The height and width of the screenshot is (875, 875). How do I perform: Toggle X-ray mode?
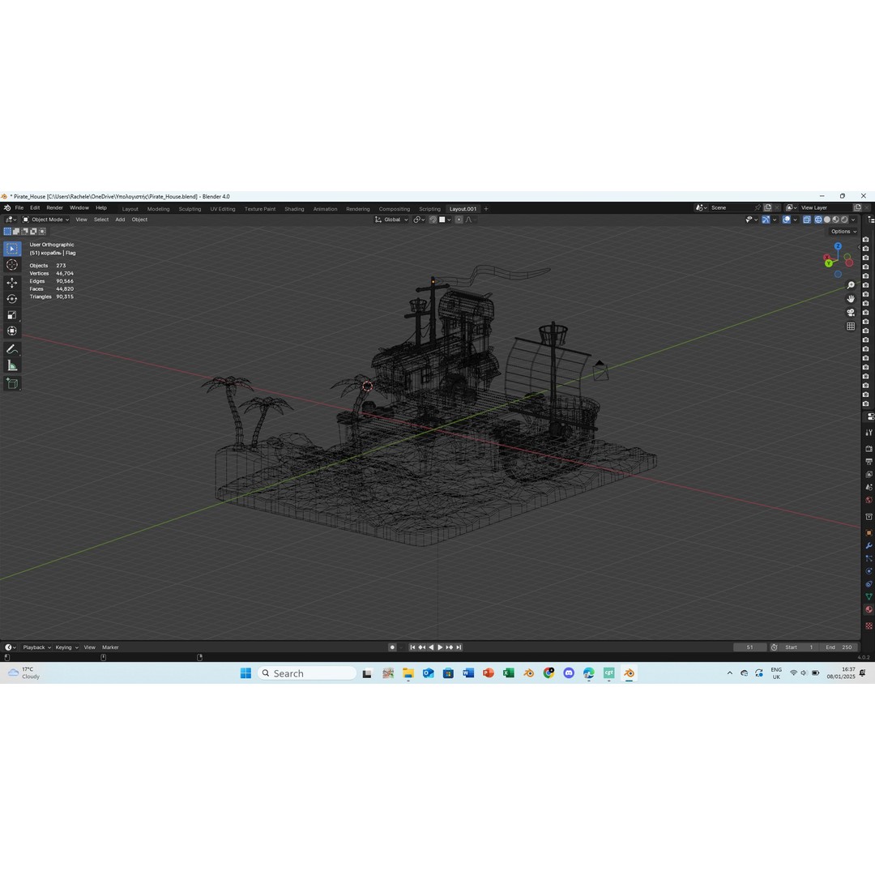[x=807, y=220]
